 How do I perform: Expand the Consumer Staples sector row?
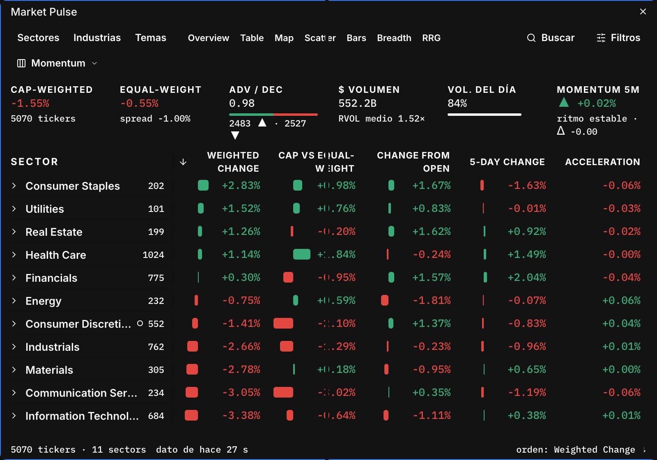[x=14, y=186]
